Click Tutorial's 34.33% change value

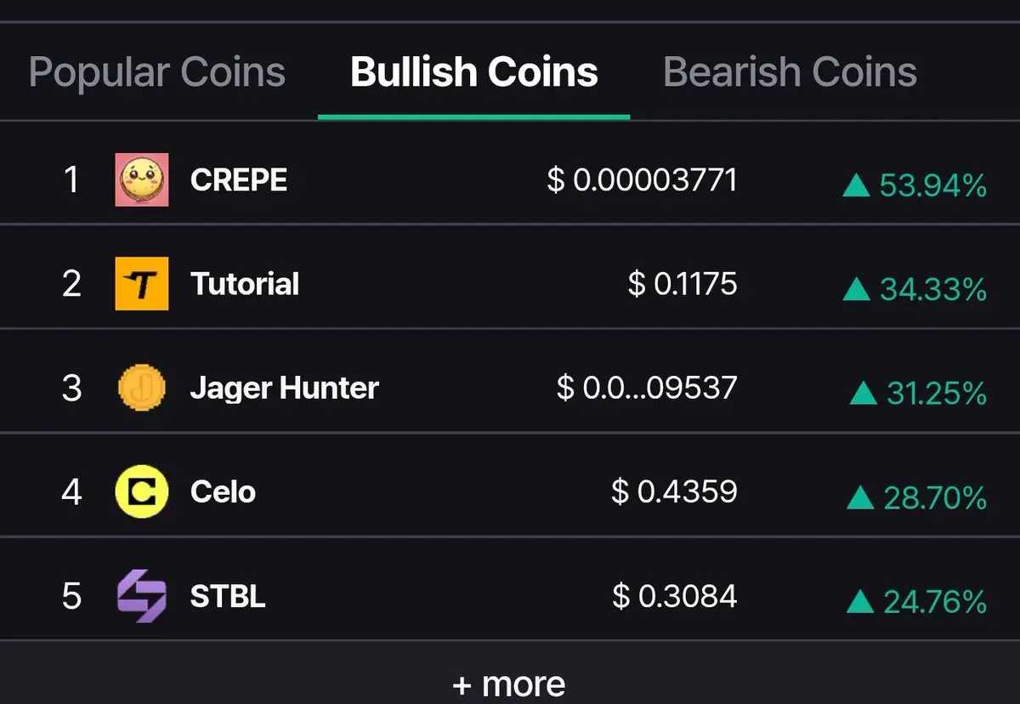pos(933,289)
